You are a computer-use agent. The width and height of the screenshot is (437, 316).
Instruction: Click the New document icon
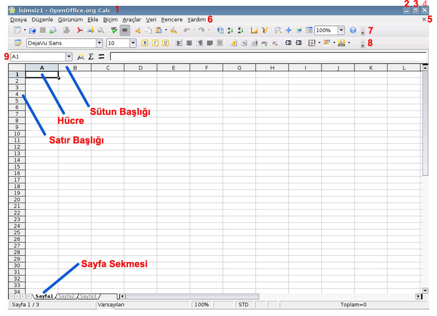tap(17, 30)
